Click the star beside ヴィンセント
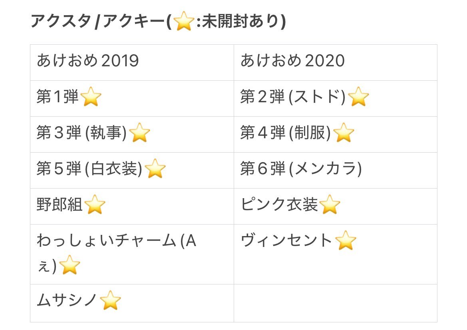 pyautogui.click(x=346, y=241)
